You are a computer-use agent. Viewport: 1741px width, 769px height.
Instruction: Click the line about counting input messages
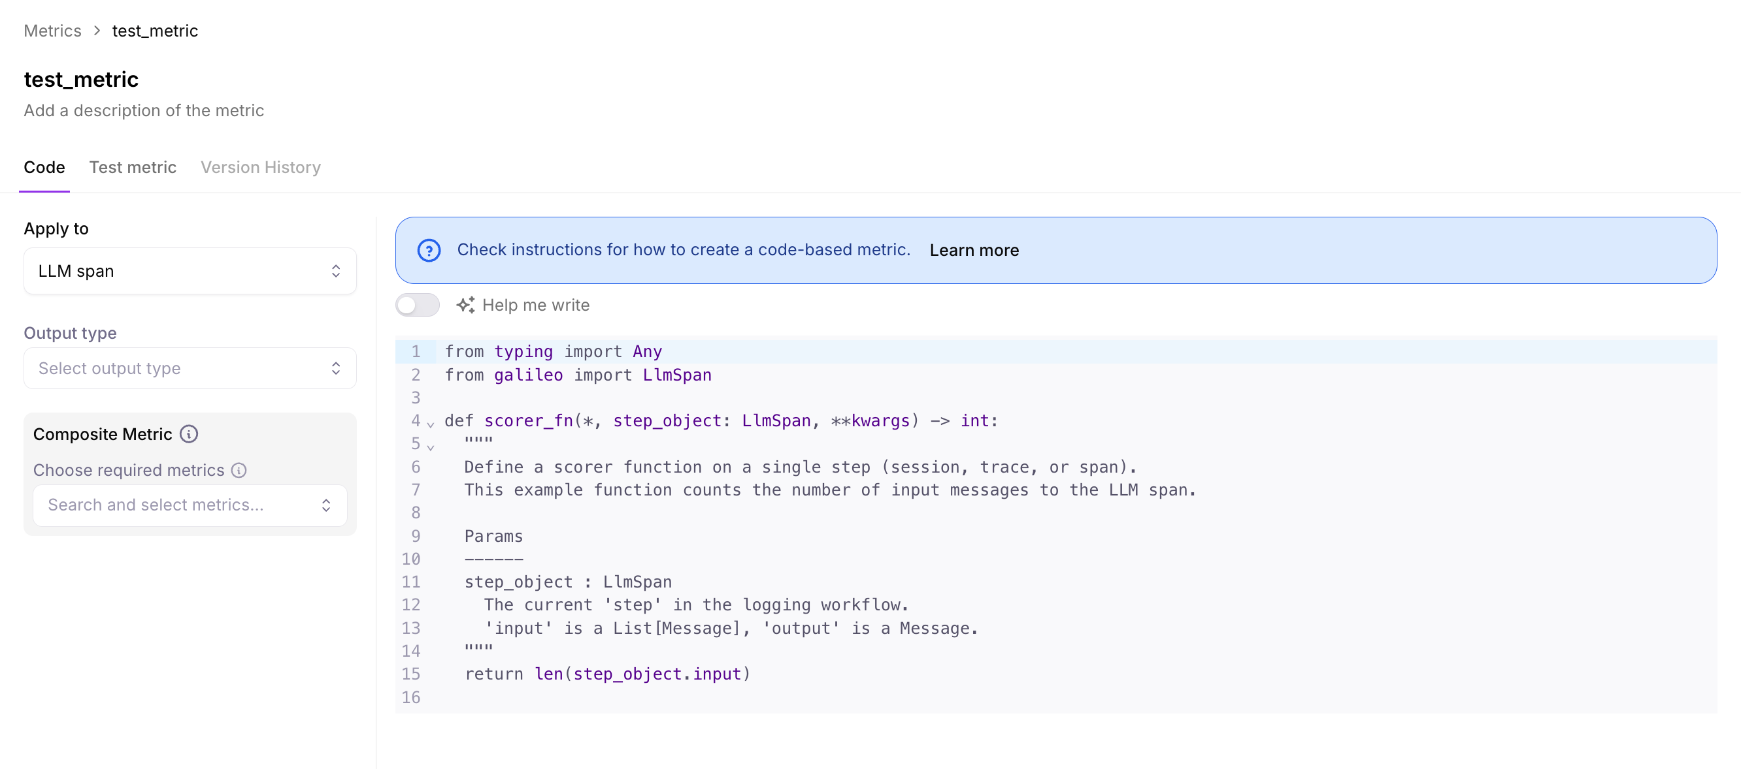click(x=830, y=490)
